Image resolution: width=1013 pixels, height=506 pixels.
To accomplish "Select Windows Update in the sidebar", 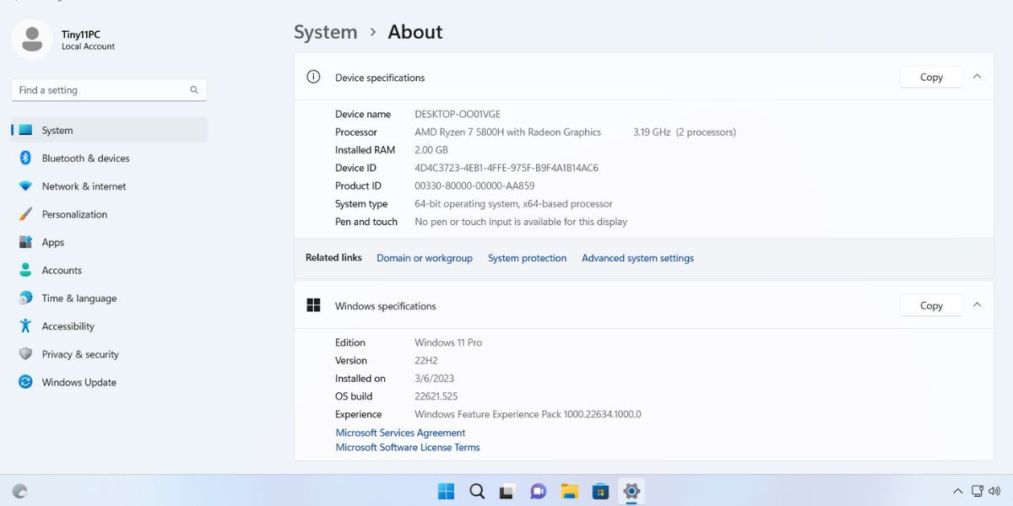I will pos(109,382).
